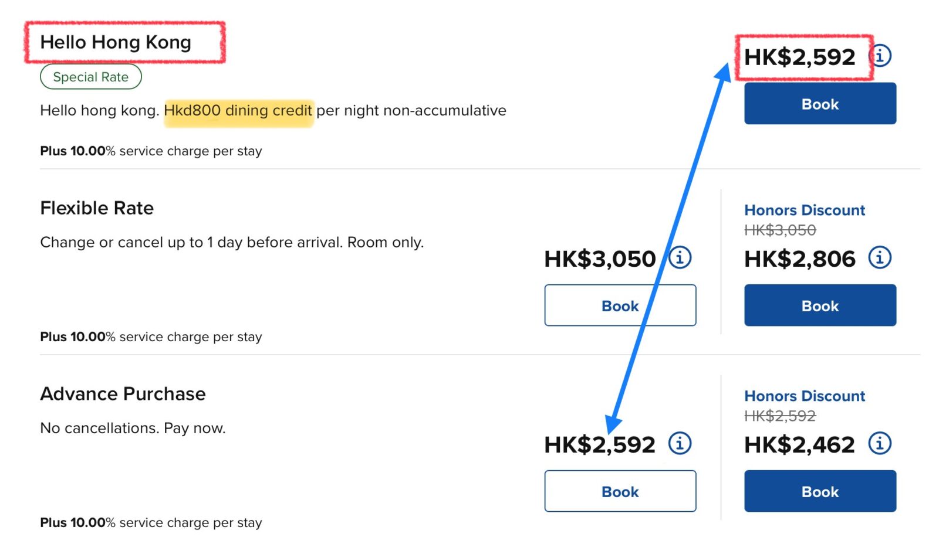The image size is (939, 537).
Task: Open price details for the Hello Hong Kong rate
Action: coord(880,56)
